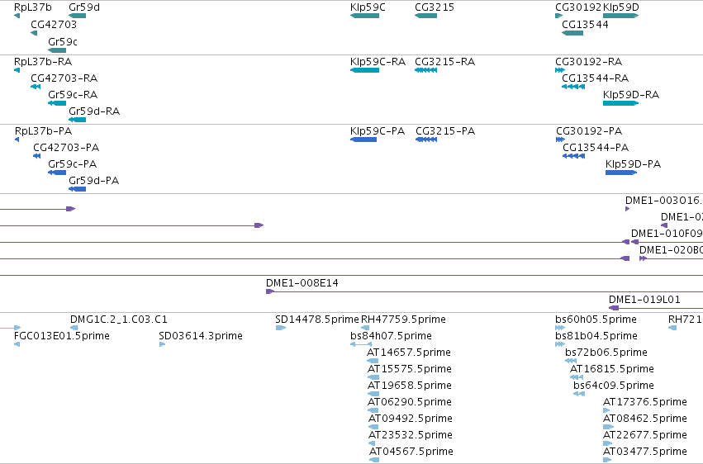Click EST AT19658.5prime
The image size is (703, 464).
tap(410, 386)
